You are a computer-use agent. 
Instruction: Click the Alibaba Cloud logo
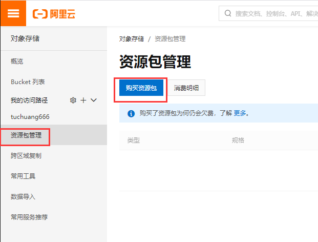pos(54,14)
